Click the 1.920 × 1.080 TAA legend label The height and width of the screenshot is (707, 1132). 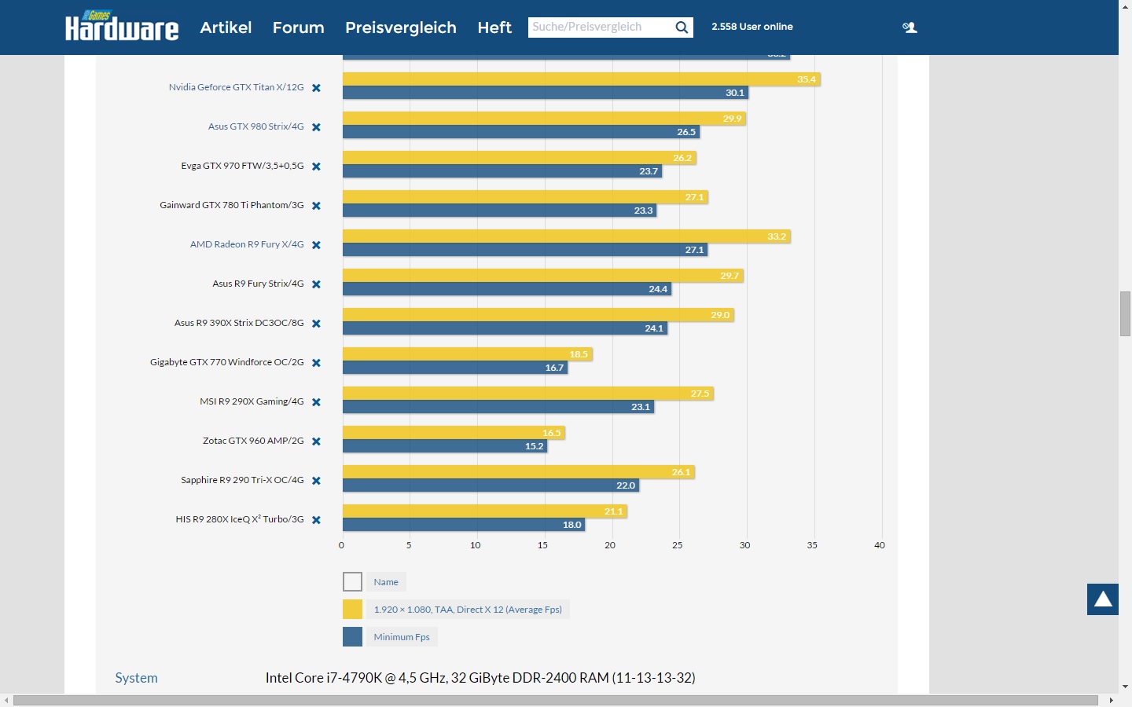click(468, 610)
